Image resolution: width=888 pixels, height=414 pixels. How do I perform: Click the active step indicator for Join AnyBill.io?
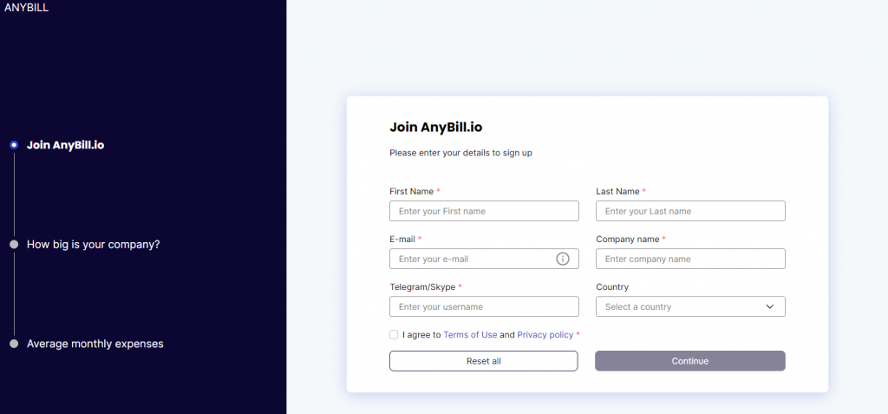click(14, 145)
